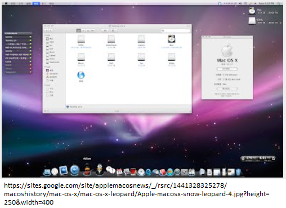Screen dimensions: 286x208
Task: Open the DVD disc icon in the Dock
Action: [x=141, y=172]
